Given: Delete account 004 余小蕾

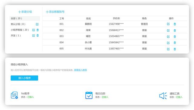Looking at the screenshot, I should point(175,43).
